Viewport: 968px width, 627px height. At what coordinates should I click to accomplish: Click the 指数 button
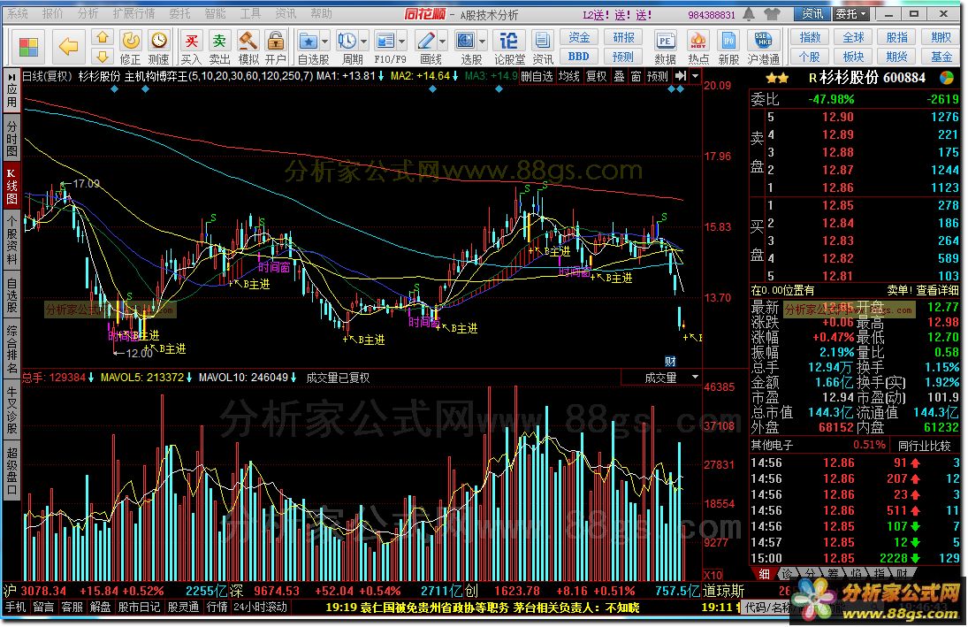click(810, 38)
